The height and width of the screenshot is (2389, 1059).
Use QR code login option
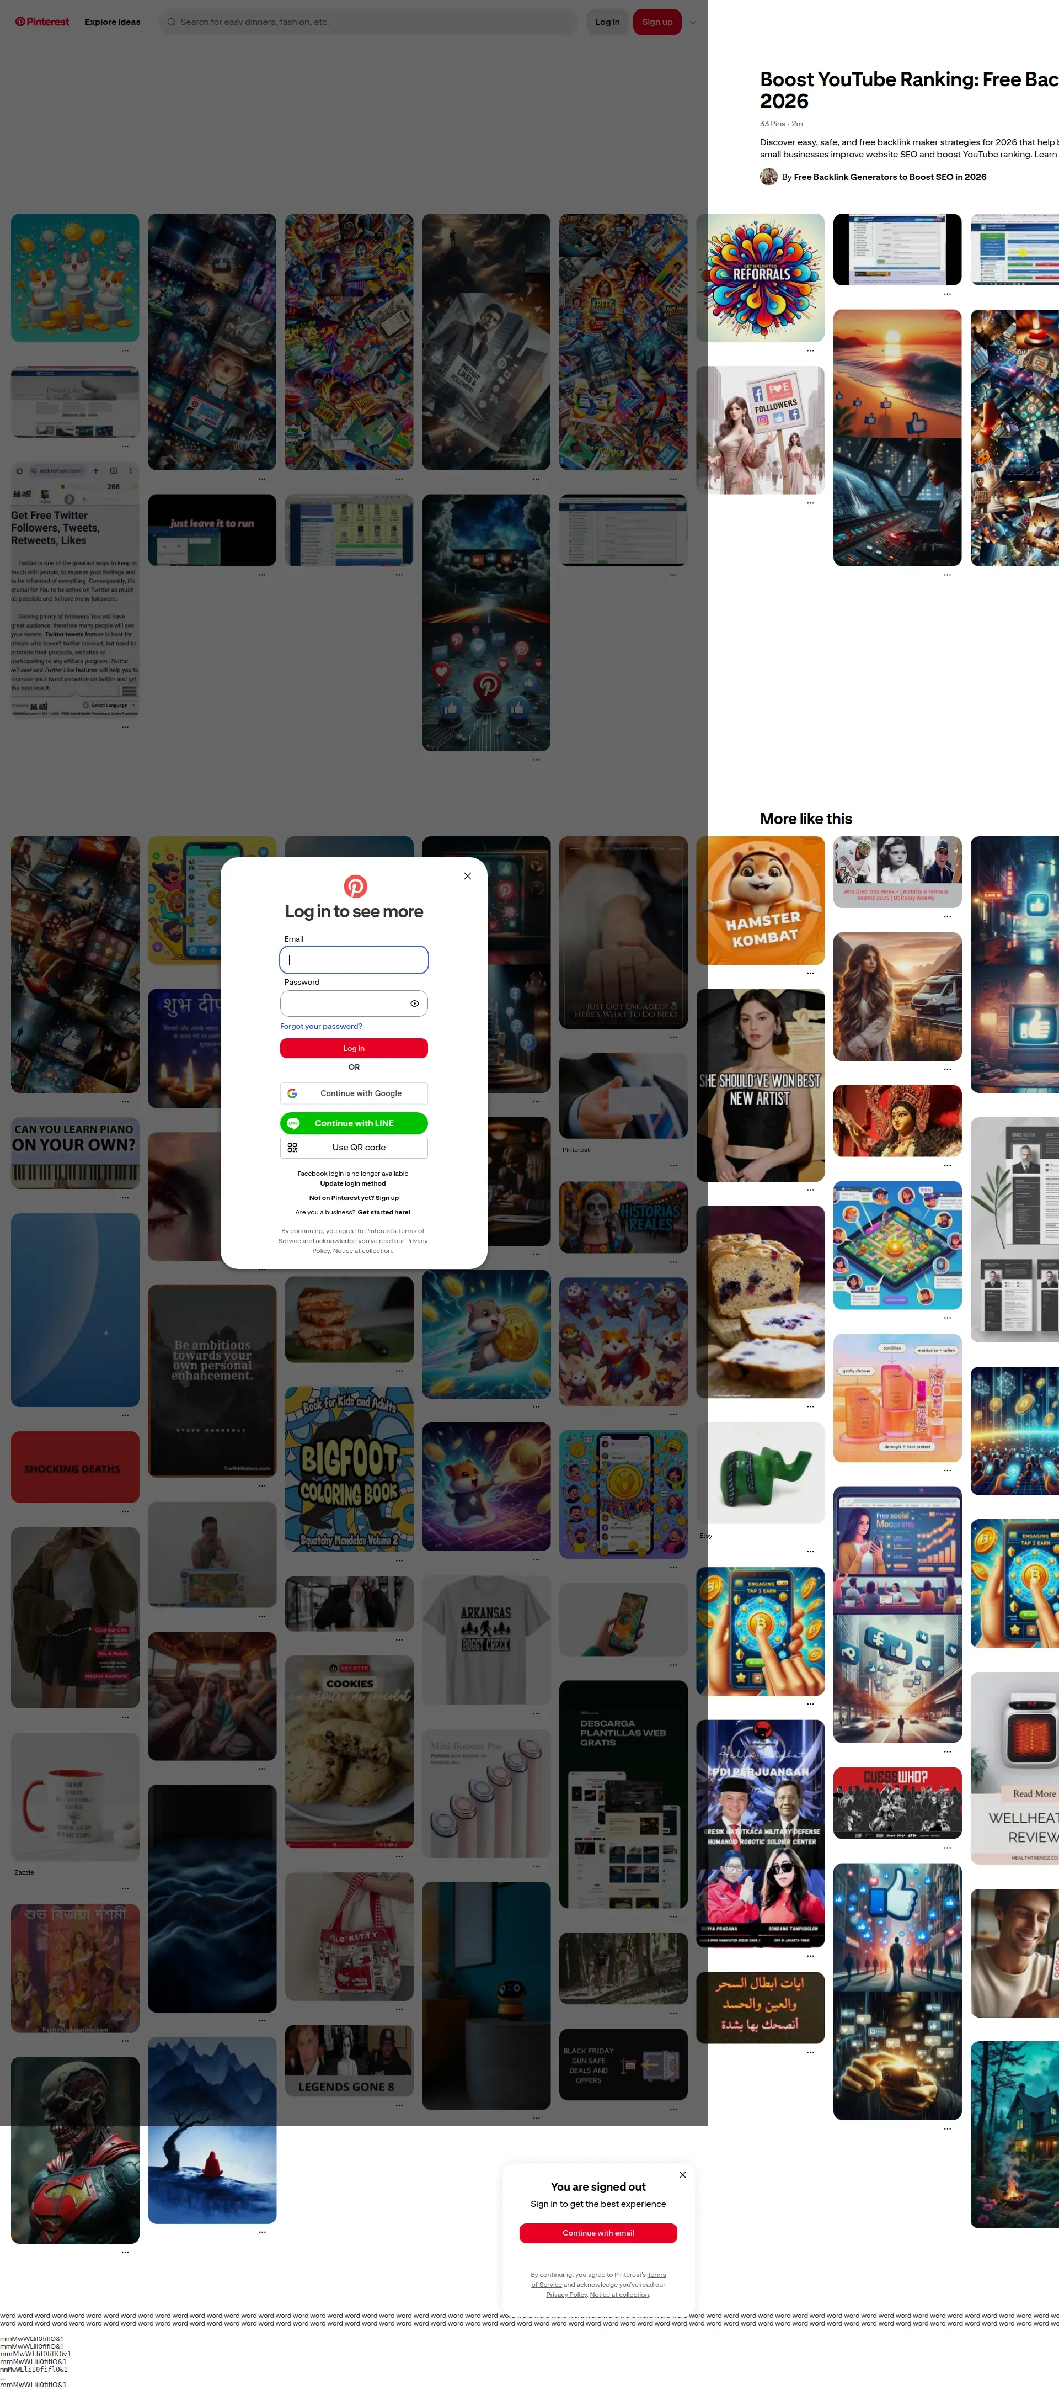(354, 1147)
